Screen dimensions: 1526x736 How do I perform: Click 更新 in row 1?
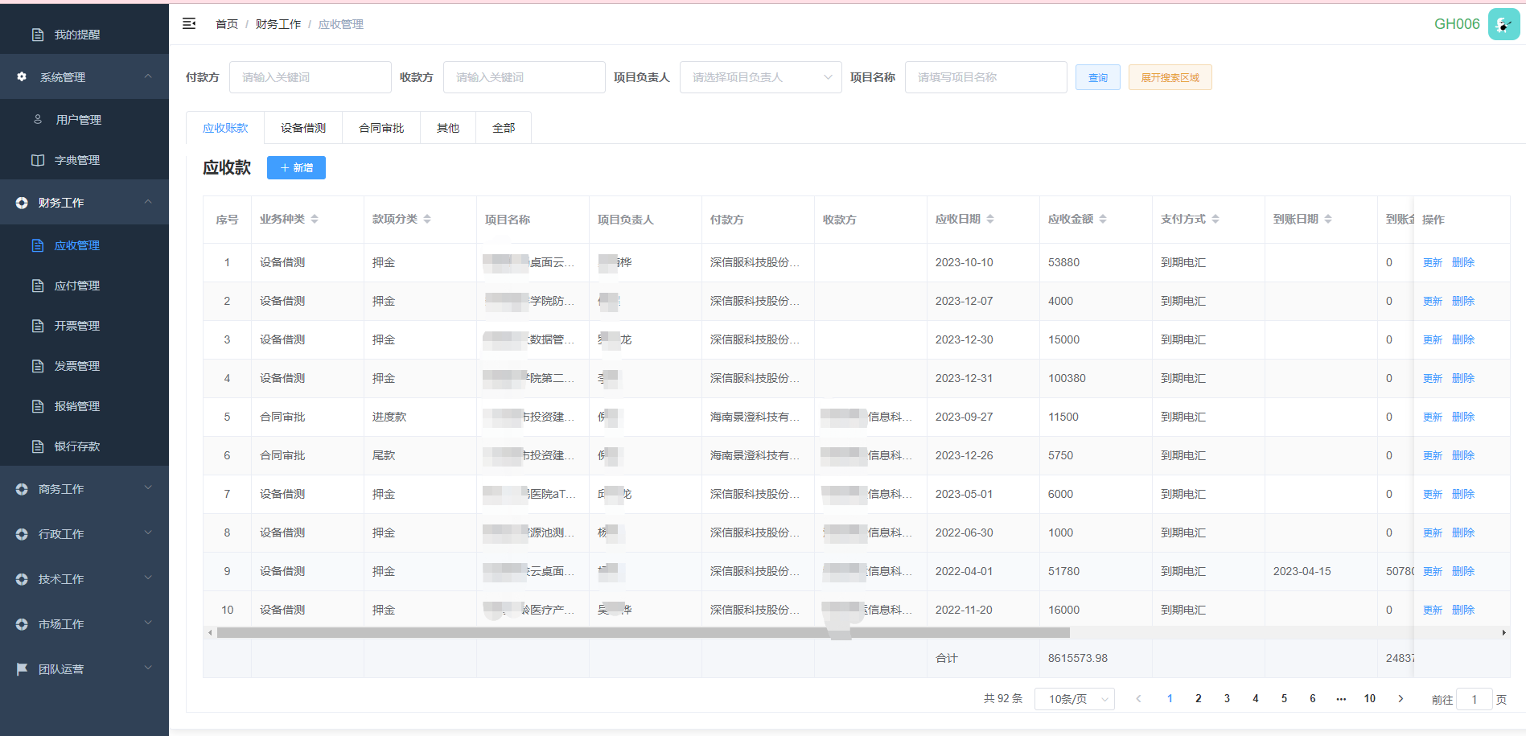[x=1433, y=262]
